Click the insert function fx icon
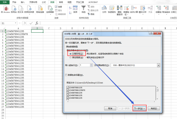 click(37, 23)
